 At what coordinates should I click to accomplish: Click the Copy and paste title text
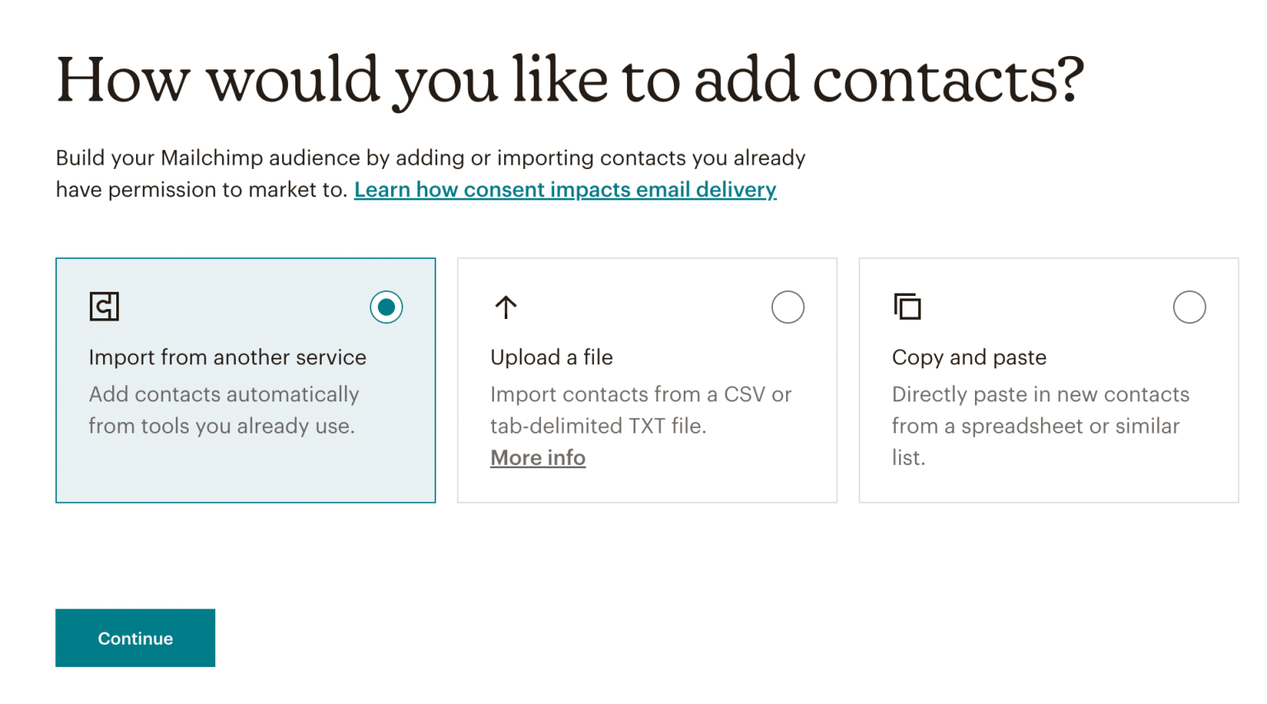point(968,358)
